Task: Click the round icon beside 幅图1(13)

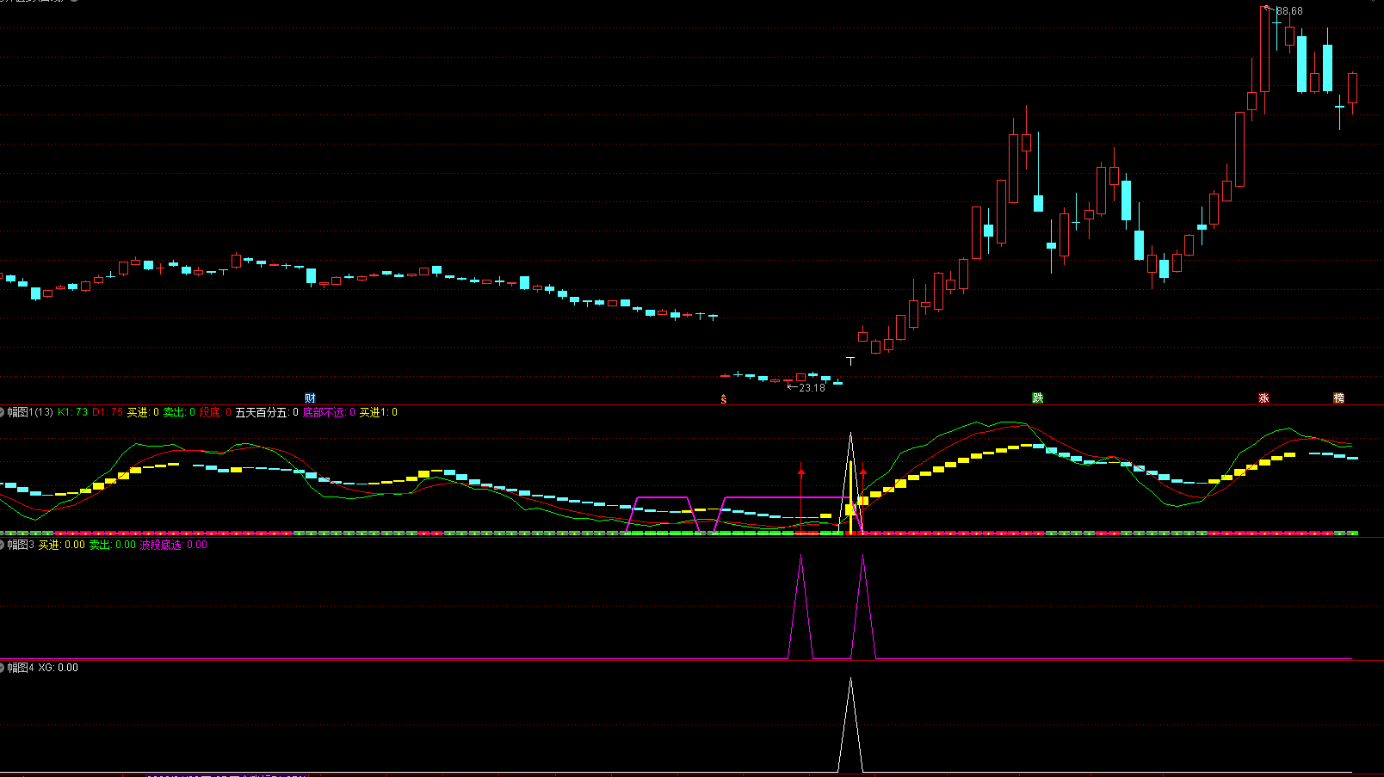Action: (x=3, y=413)
